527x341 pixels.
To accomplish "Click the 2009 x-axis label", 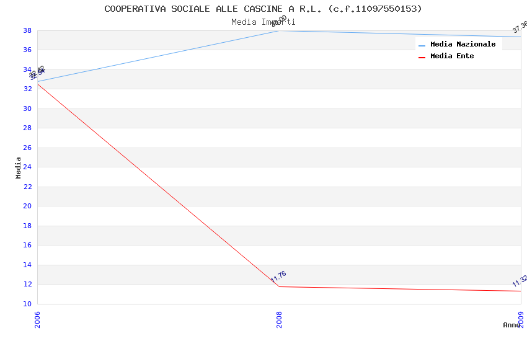I will (x=521, y=319).
